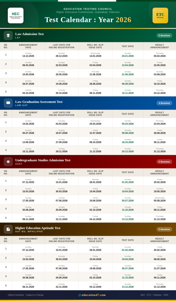This screenshot has height=301, width=176.
Task: Click LAW-GAT test date 05.04.2026
Action: (x=128, y=124)
